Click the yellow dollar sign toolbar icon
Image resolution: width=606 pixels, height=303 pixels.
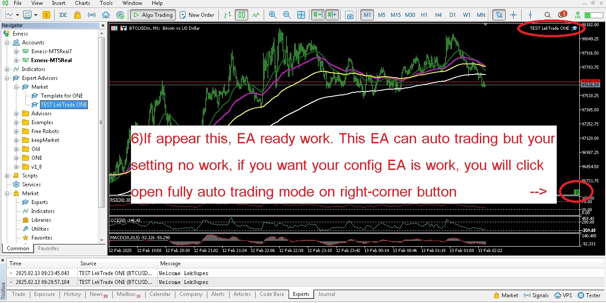click(46, 15)
